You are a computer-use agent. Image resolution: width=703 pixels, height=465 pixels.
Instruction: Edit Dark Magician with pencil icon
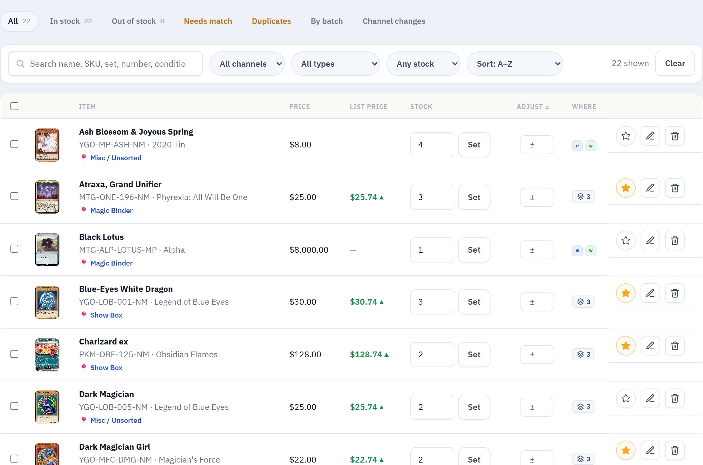(x=650, y=398)
